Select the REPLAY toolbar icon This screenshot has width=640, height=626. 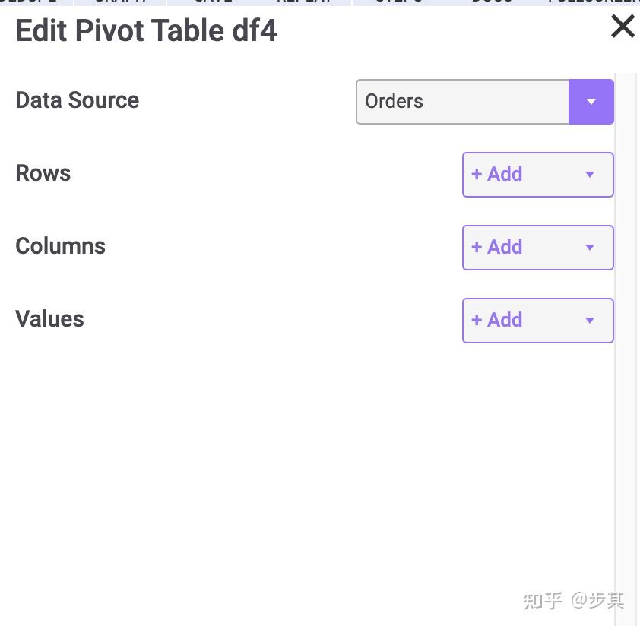[303, 2]
